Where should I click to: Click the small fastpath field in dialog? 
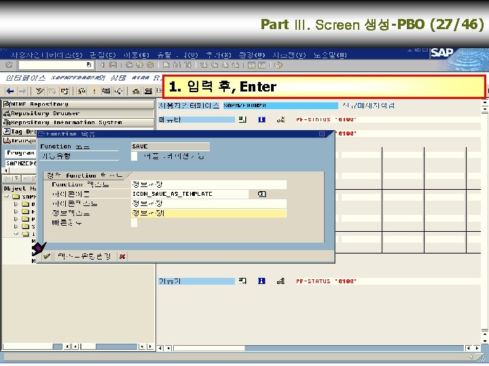(x=134, y=223)
